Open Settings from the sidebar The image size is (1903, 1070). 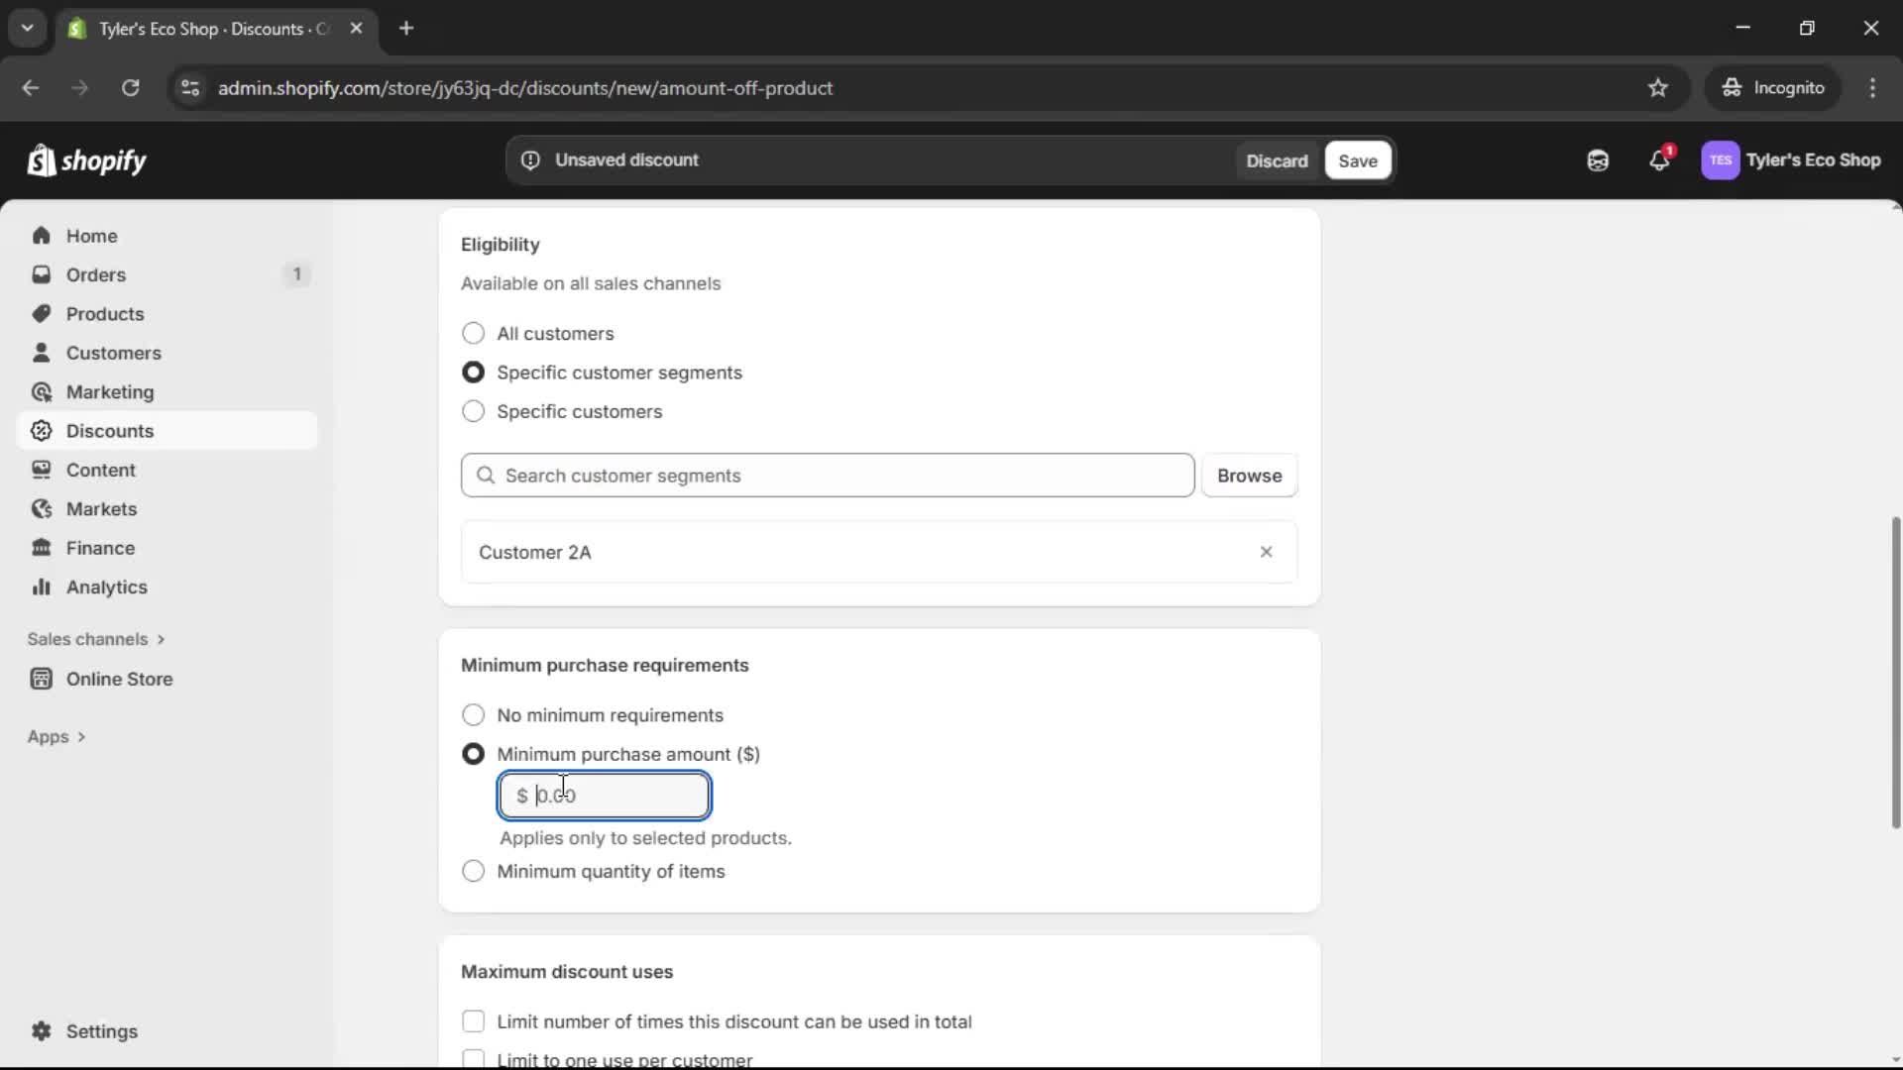point(100,1031)
